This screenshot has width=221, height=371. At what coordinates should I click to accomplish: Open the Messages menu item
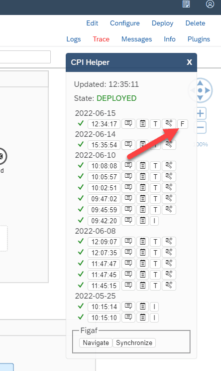pos(136,39)
